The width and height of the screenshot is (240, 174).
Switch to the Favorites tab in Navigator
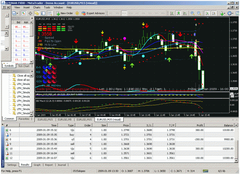pos(24,119)
